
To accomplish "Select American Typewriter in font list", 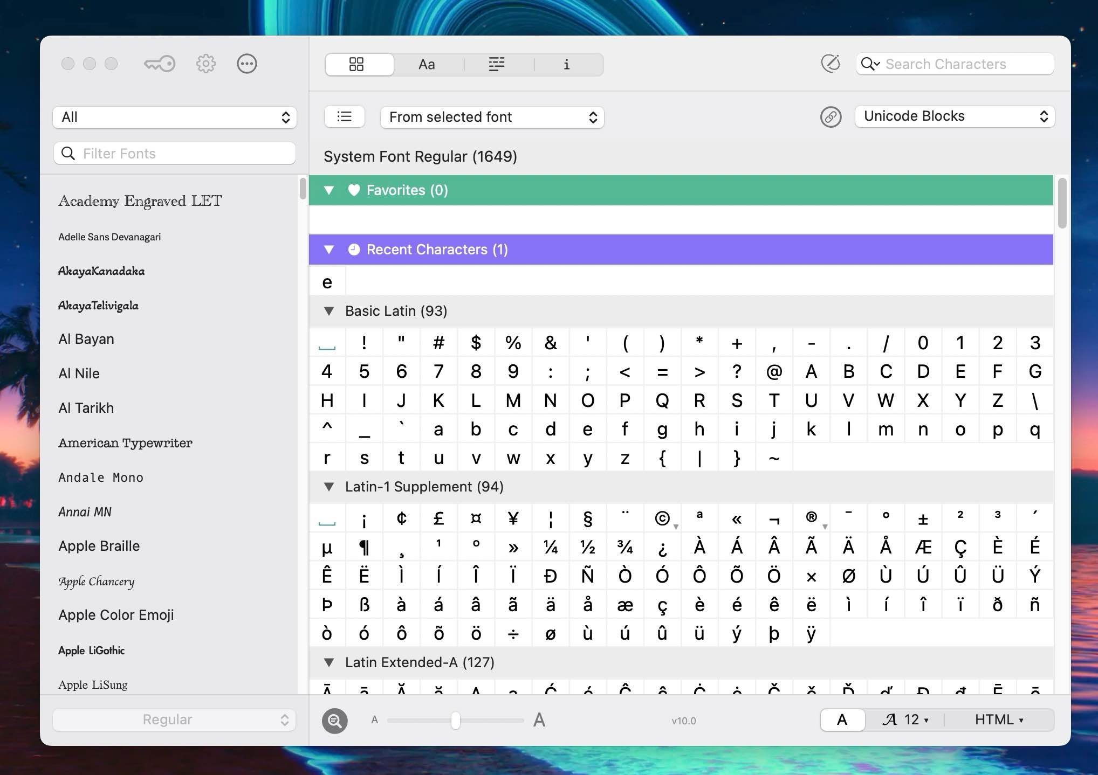I will pyautogui.click(x=125, y=442).
